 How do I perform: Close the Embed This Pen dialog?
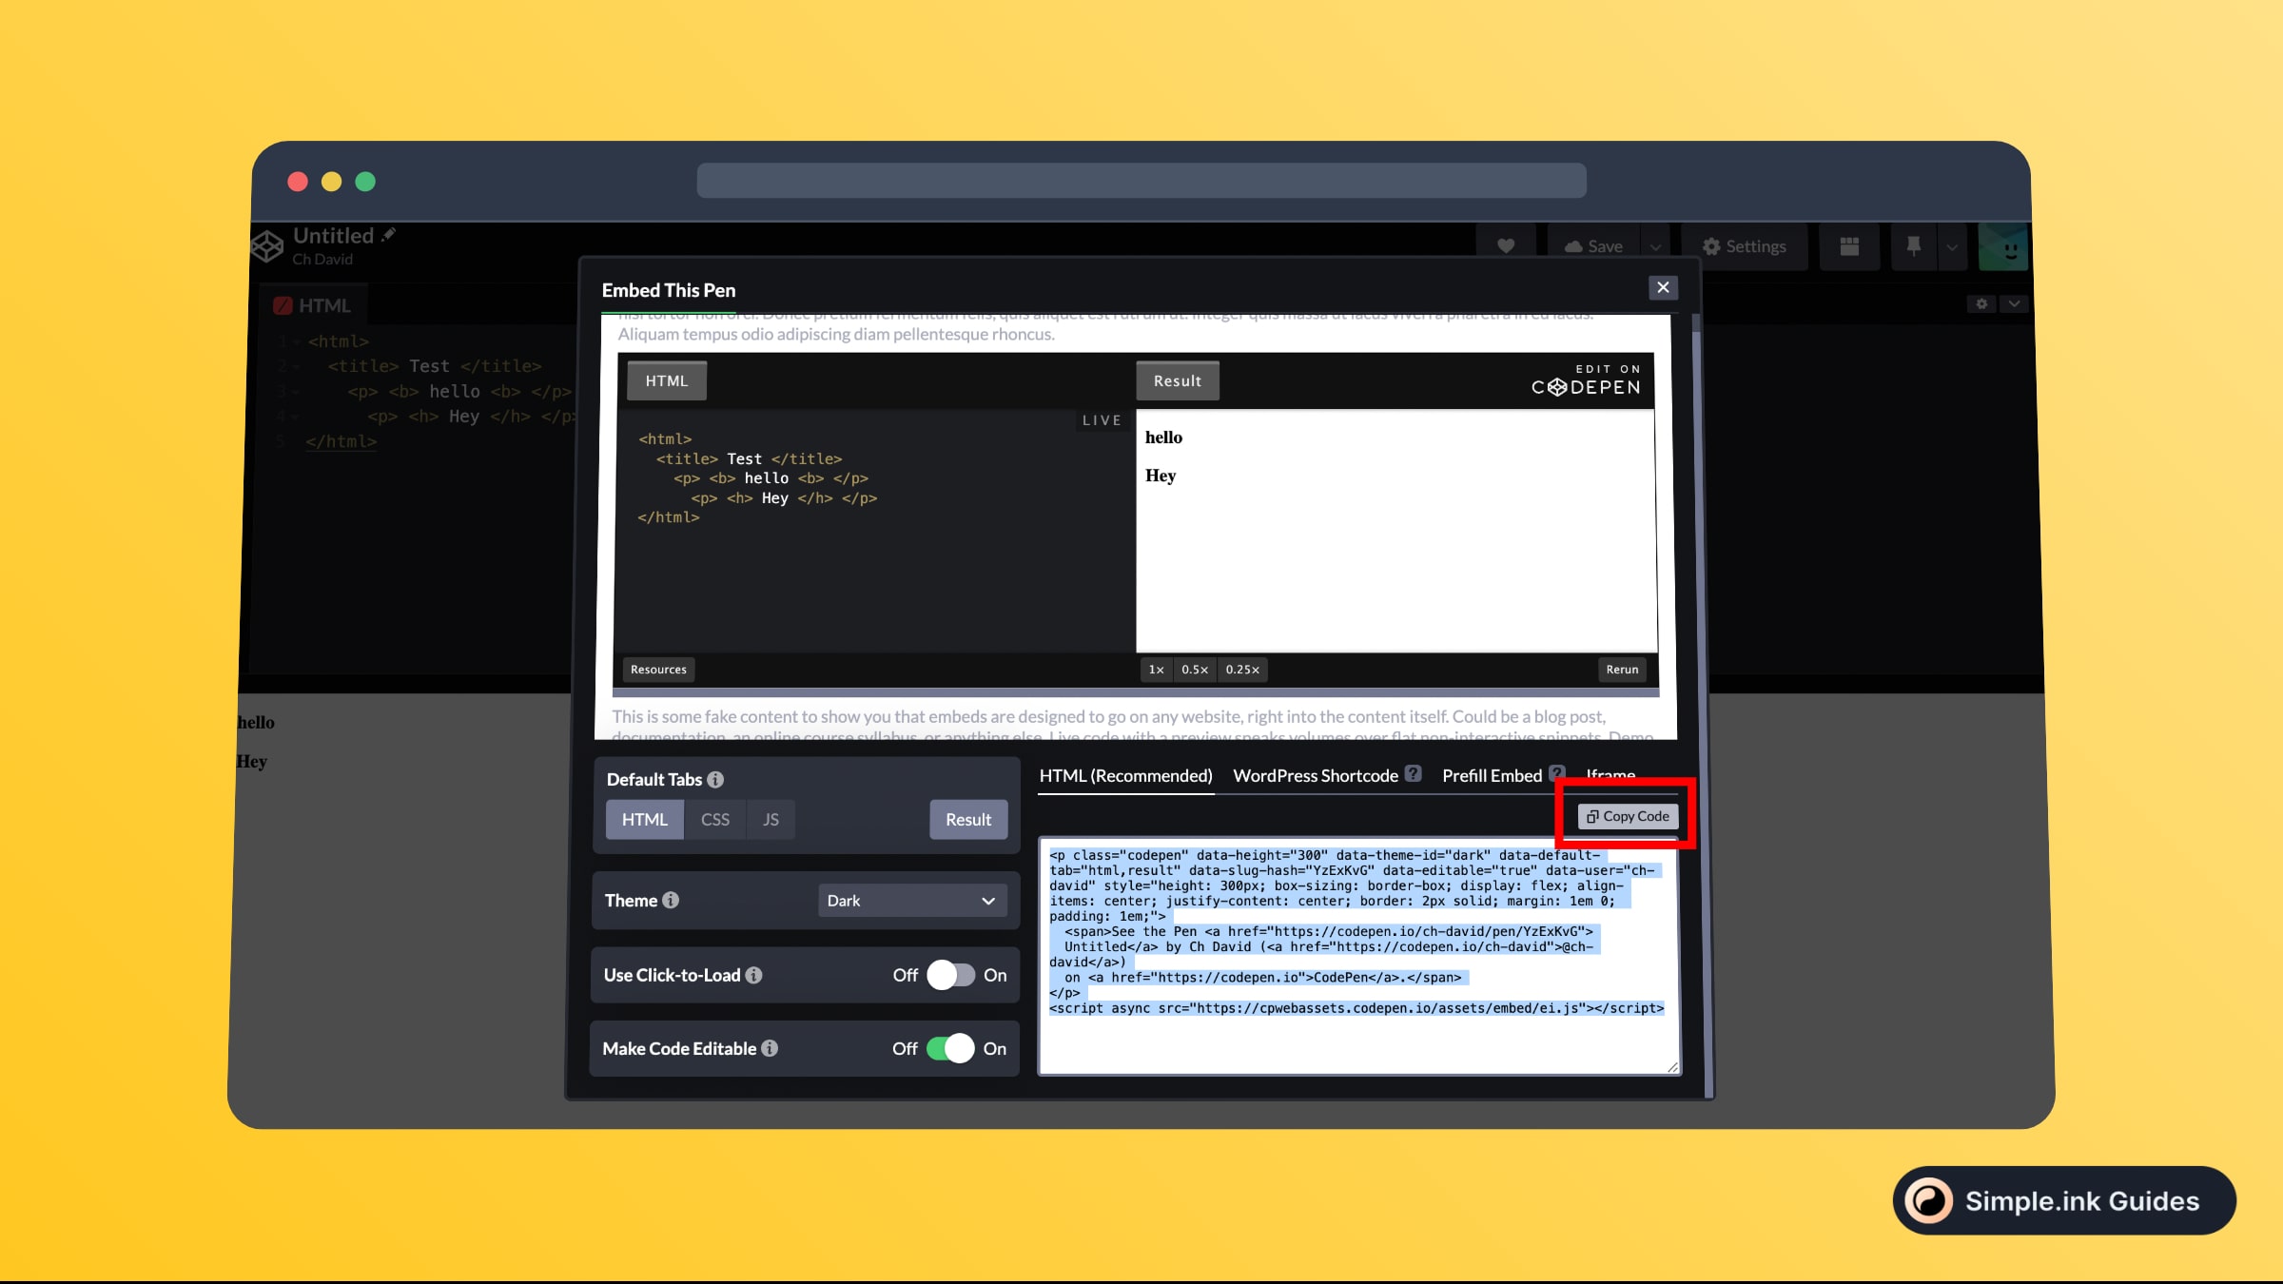tap(1663, 287)
